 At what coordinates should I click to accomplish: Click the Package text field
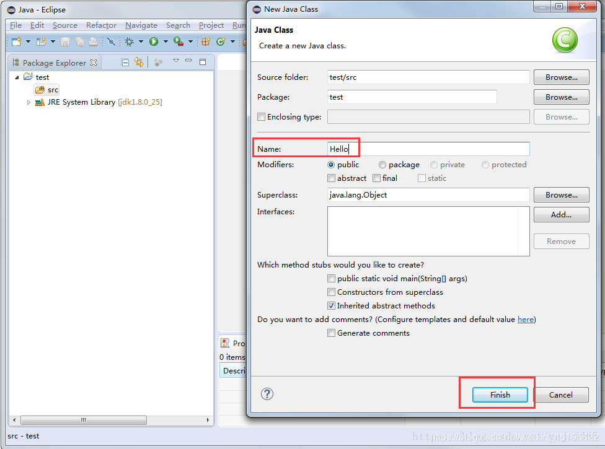click(x=412, y=97)
